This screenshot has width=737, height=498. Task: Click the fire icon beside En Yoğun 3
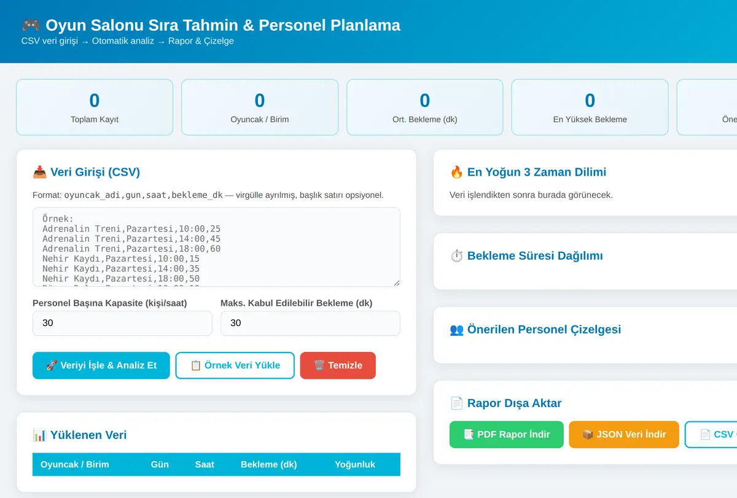point(456,172)
